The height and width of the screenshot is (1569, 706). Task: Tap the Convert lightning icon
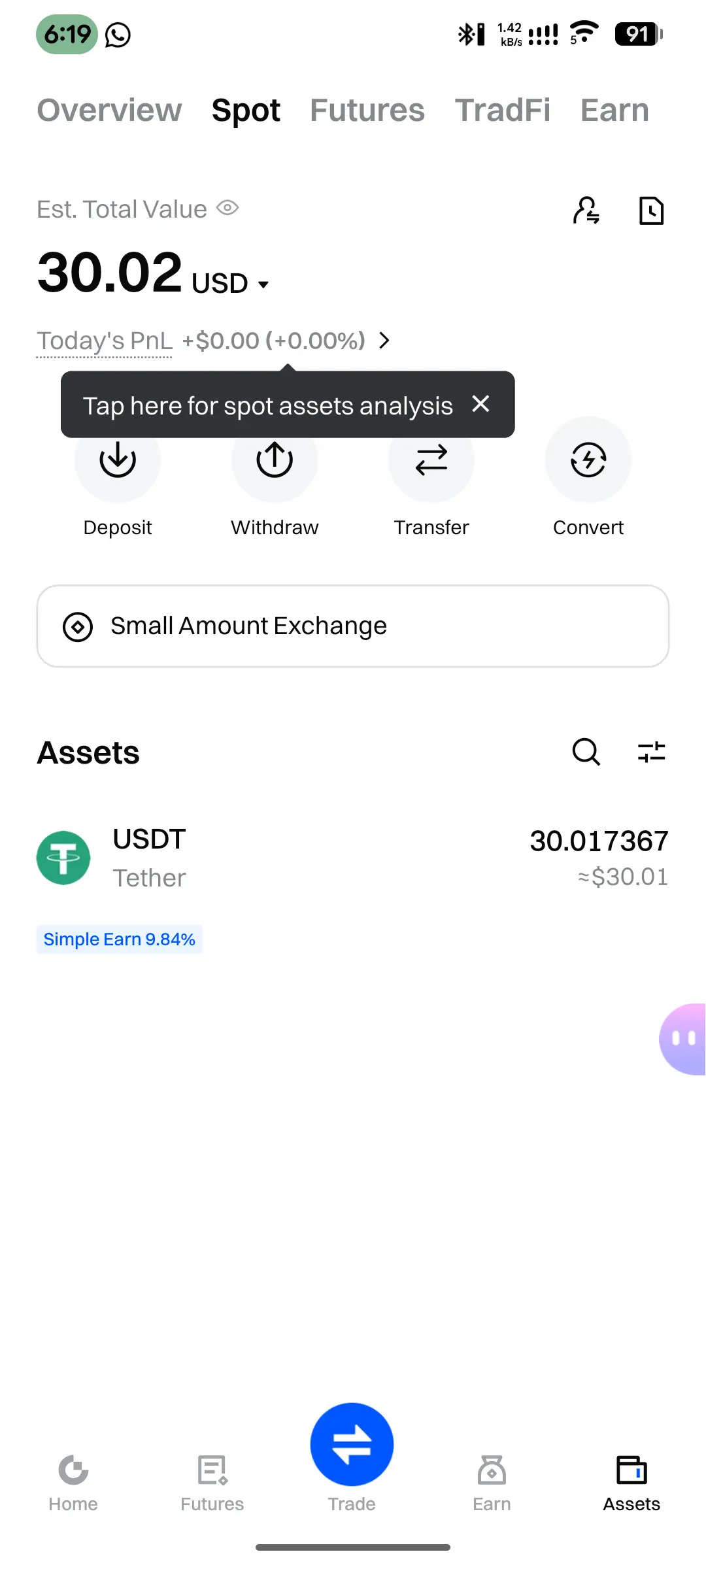tap(588, 460)
